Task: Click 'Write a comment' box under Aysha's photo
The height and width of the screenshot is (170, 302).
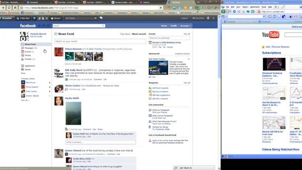Action: (x=101, y=142)
